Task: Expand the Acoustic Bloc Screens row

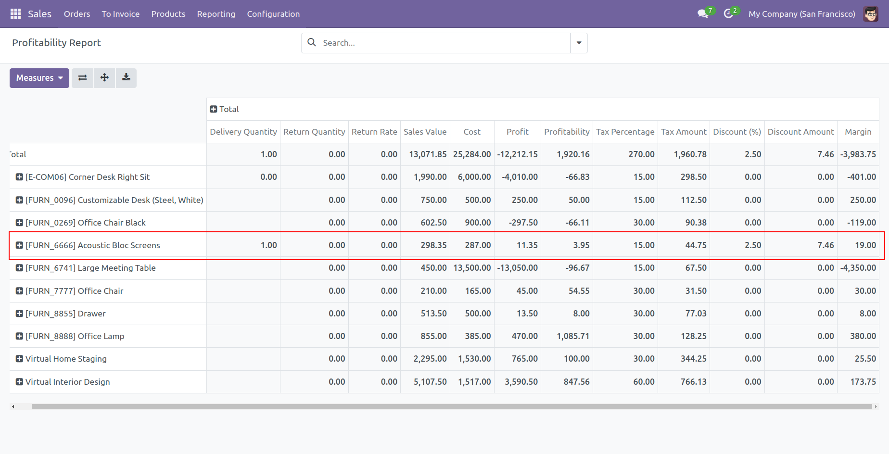Action: [x=19, y=245]
